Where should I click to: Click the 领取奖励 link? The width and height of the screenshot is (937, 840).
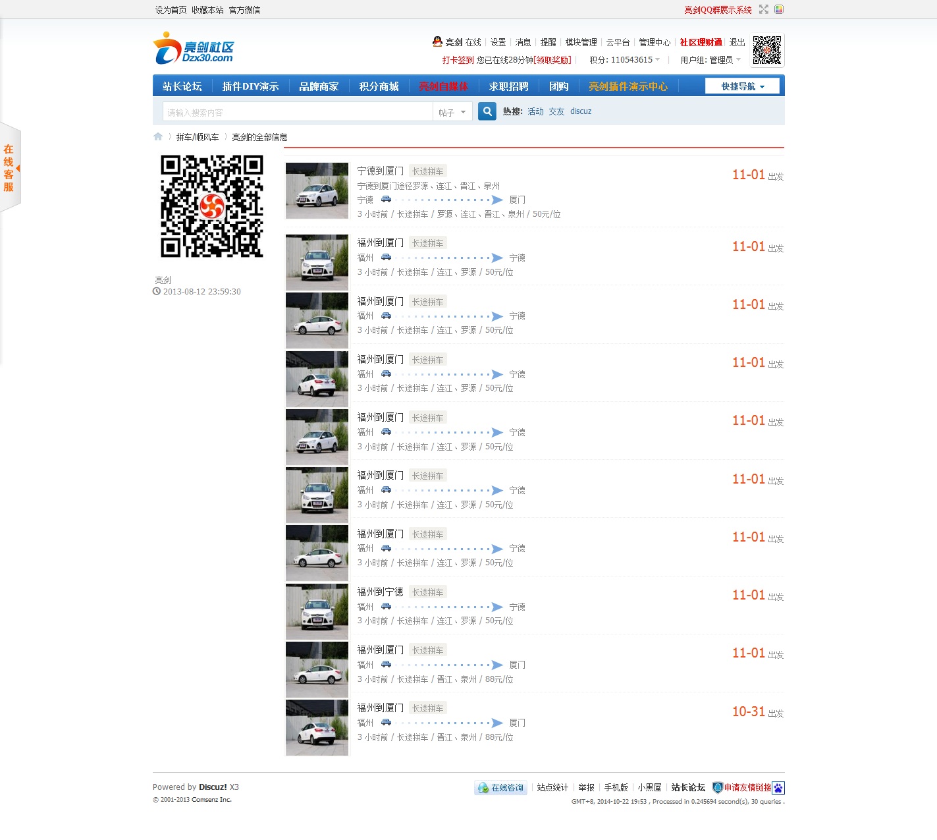(552, 60)
